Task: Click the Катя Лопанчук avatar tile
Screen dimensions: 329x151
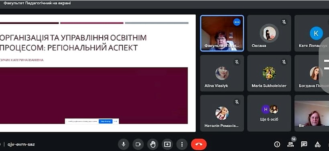Action: 312,33
